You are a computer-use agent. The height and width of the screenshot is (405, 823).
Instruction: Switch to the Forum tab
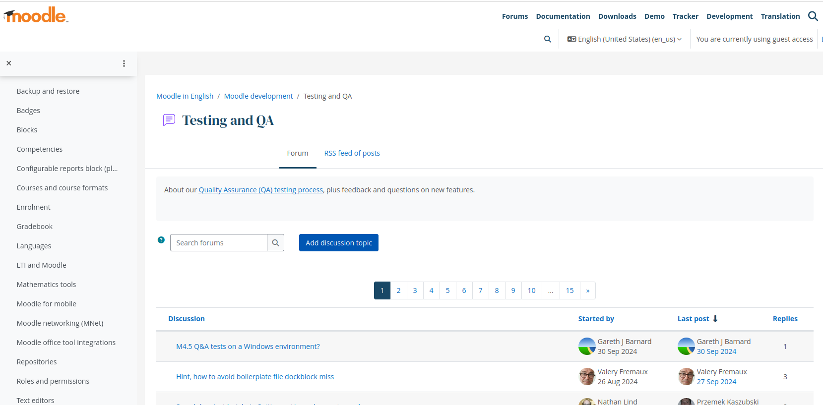[298, 153]
